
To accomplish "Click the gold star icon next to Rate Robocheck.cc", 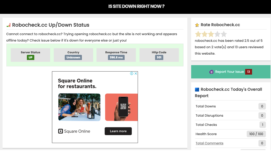I will click(197, 25).
